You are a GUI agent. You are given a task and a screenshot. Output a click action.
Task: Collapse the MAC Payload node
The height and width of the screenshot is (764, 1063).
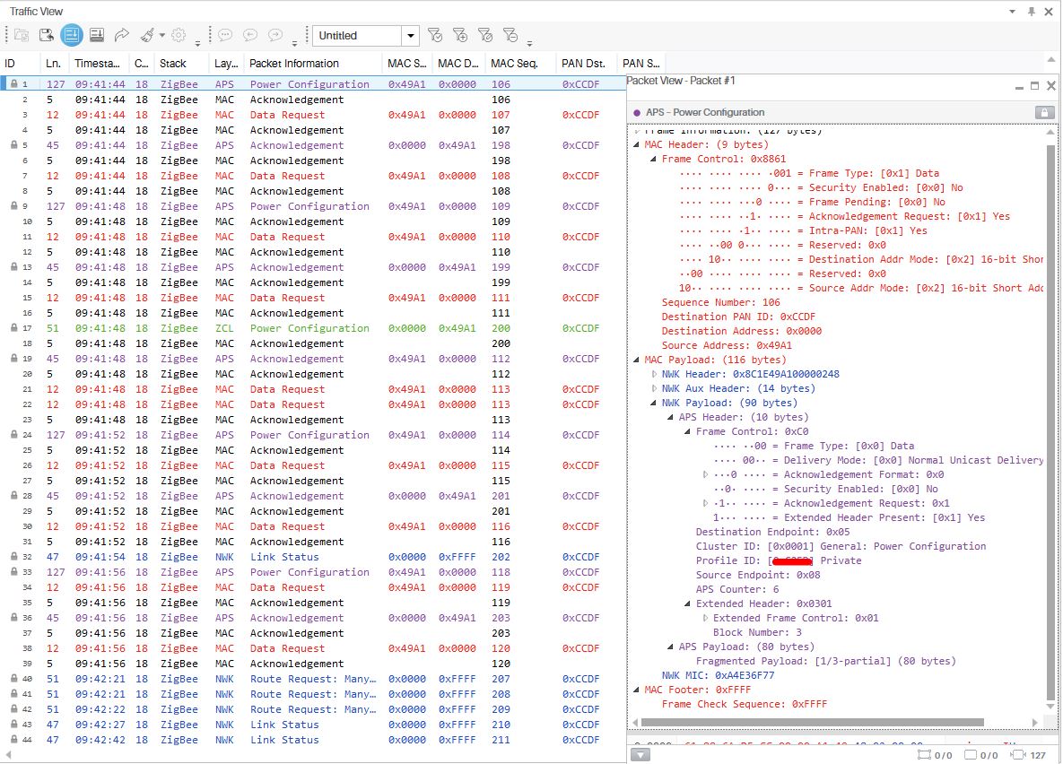pos(637,360)
